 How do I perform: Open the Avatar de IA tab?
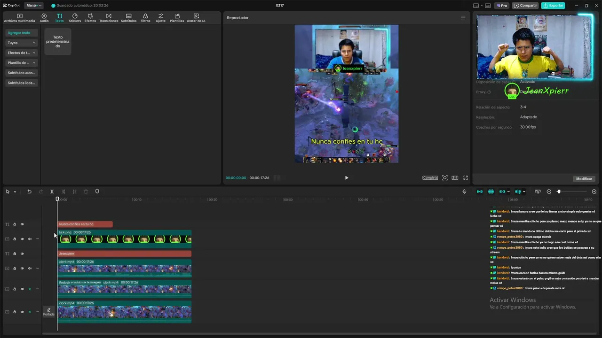196,18
